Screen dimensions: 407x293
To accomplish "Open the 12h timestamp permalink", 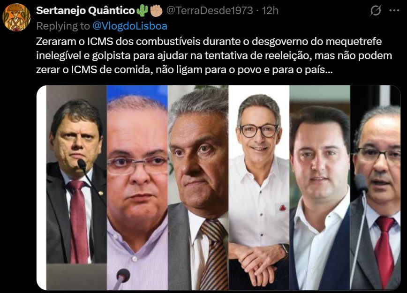I will tap(270, 11).
